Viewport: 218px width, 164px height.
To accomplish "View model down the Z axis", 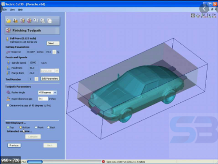I will [203, 16].
